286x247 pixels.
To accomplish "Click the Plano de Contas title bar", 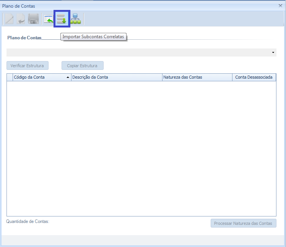I will (115, 6).
